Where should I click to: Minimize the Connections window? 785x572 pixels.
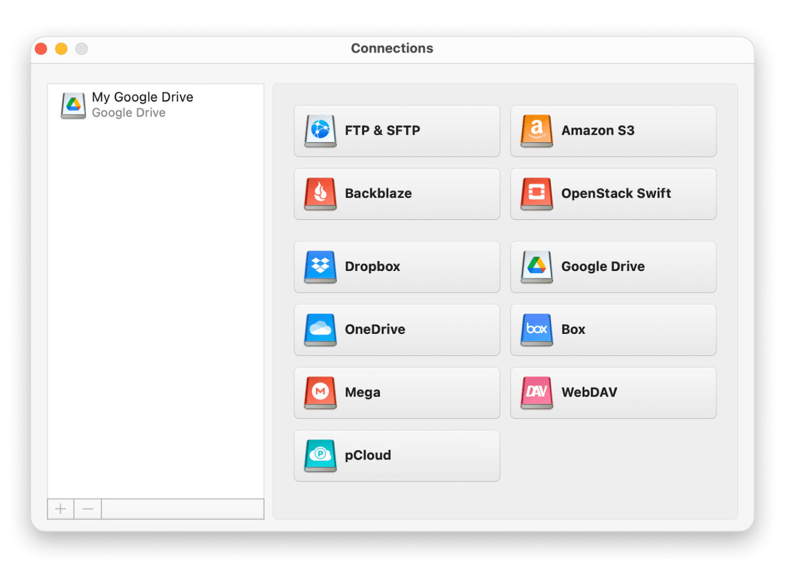(61, 49)
